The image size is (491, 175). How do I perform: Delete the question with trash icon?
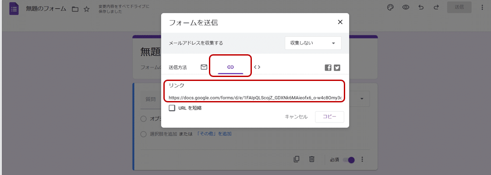point(311,159)
